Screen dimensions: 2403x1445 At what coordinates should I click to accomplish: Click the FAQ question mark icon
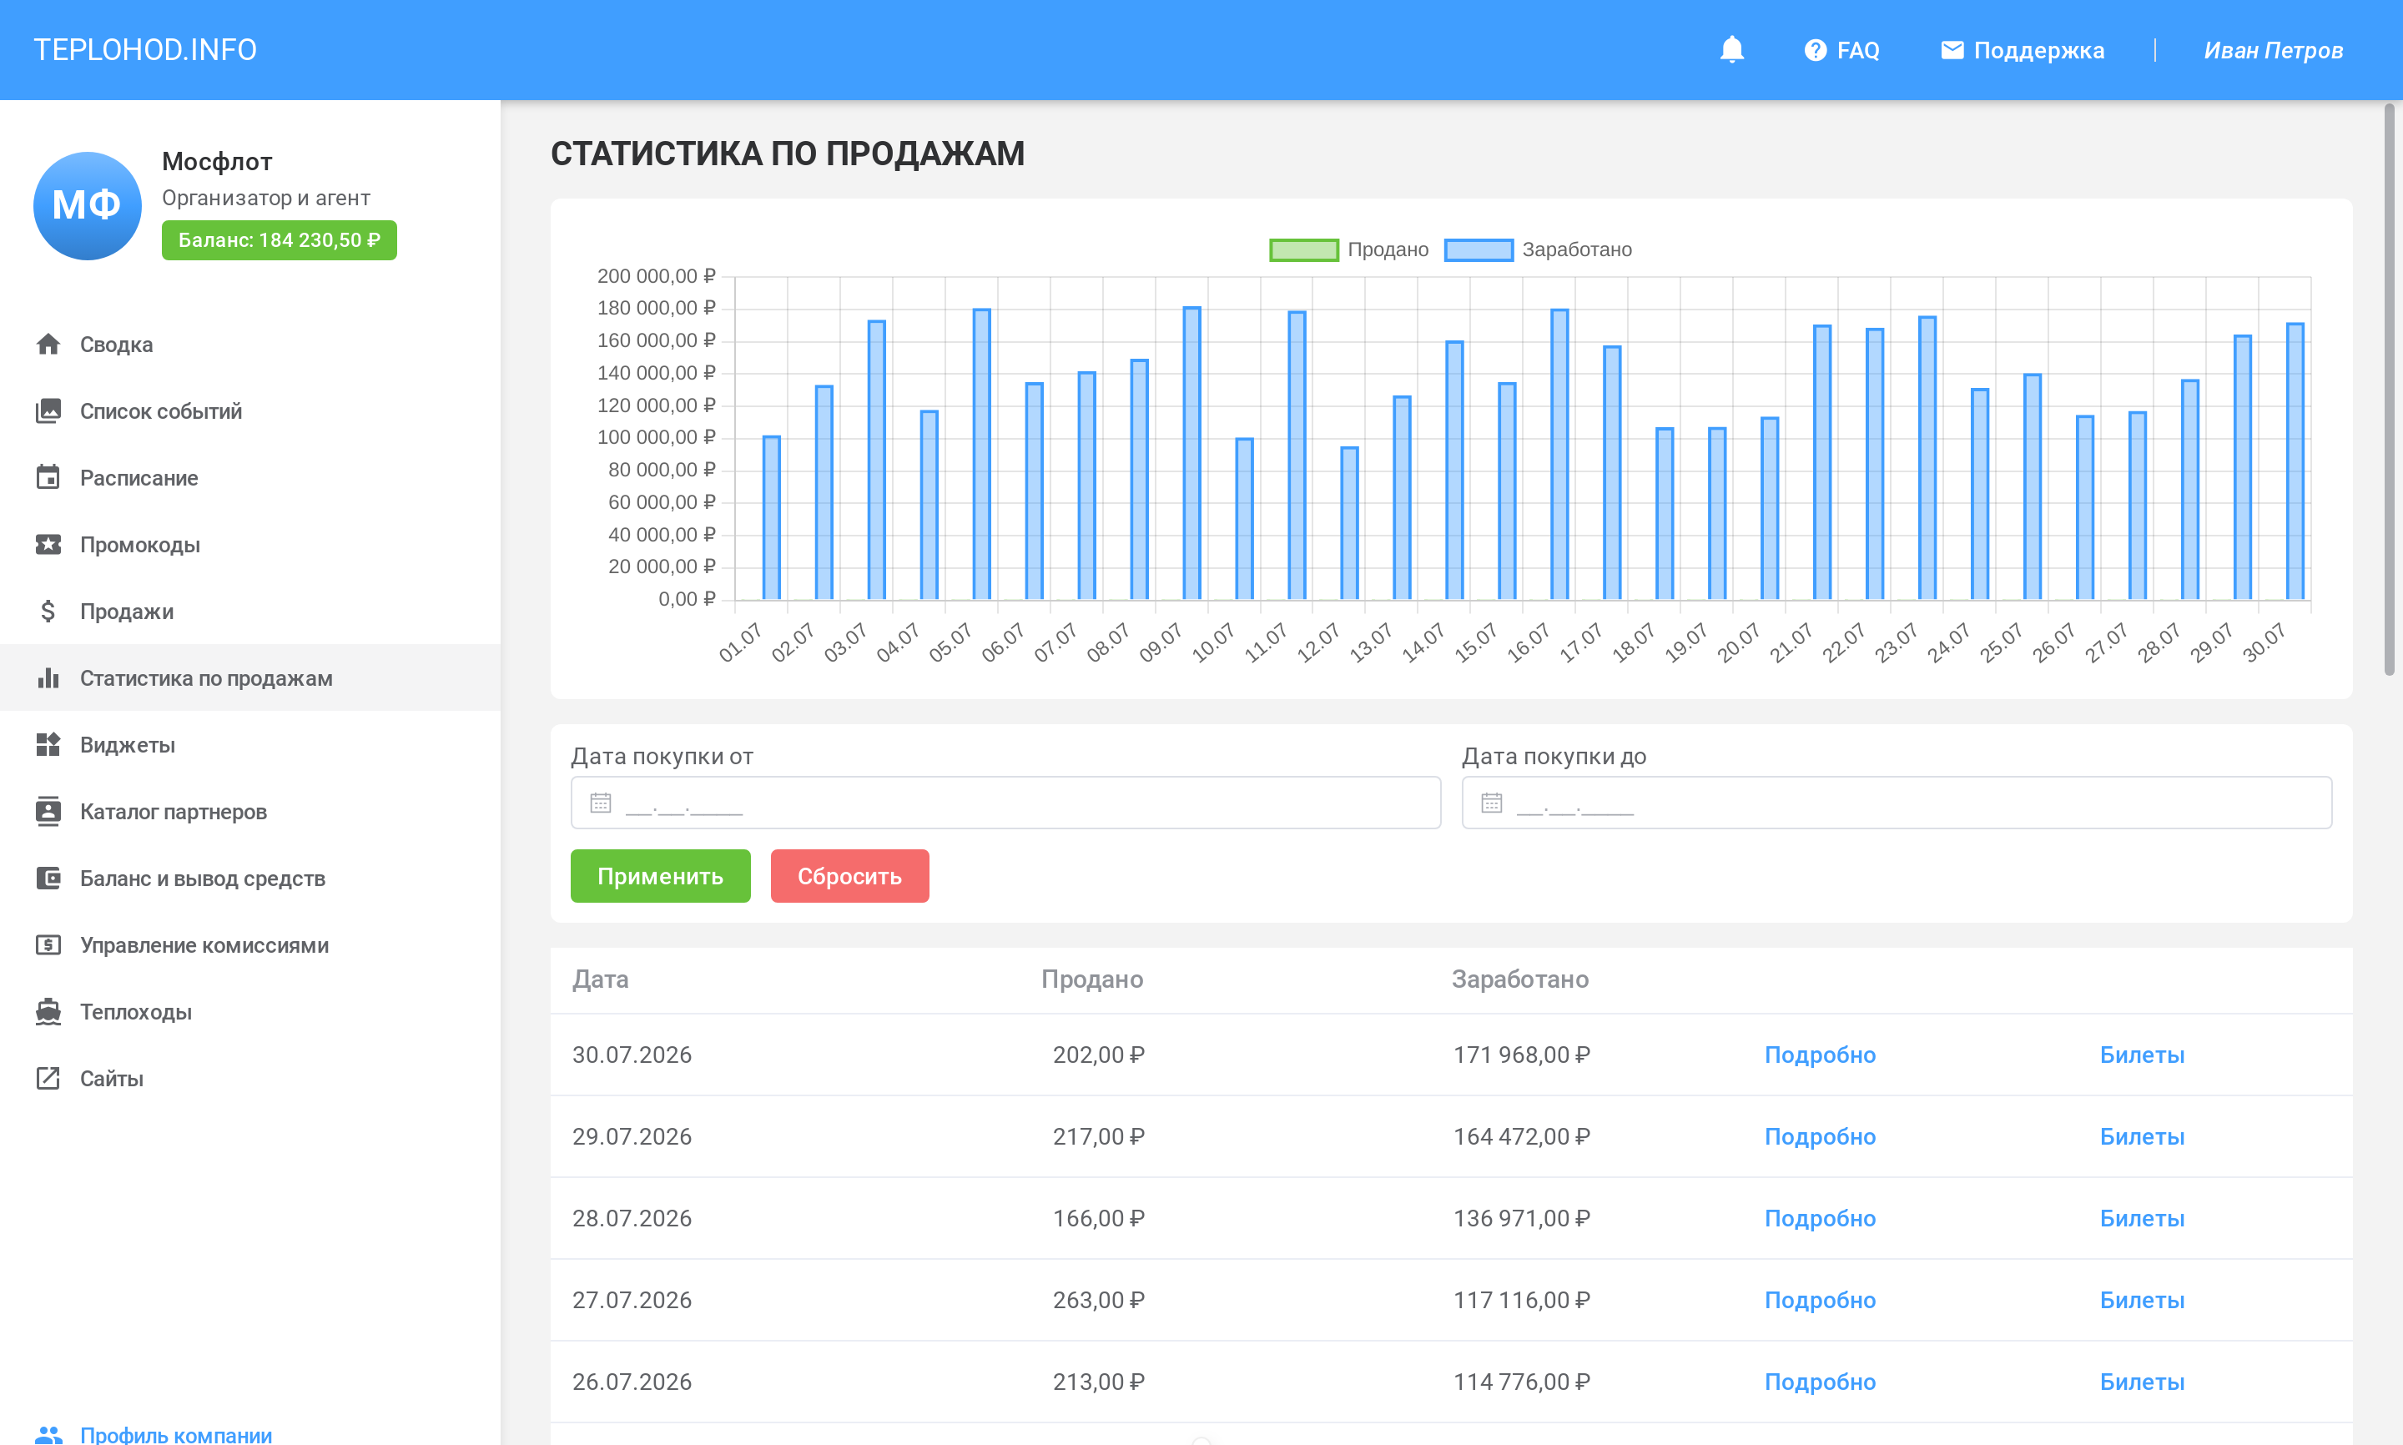(x=1815, y=50)
